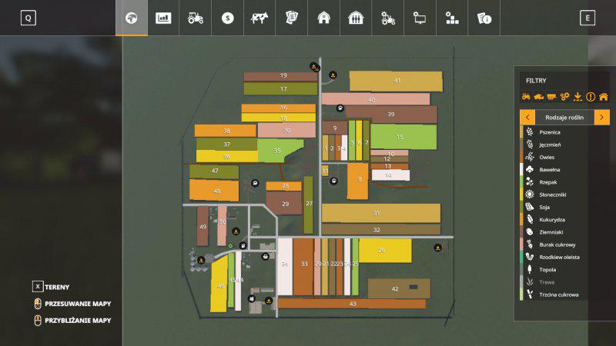Open the prices chart tab
This screenshot has width=616, height=346.
click(163, 18)
